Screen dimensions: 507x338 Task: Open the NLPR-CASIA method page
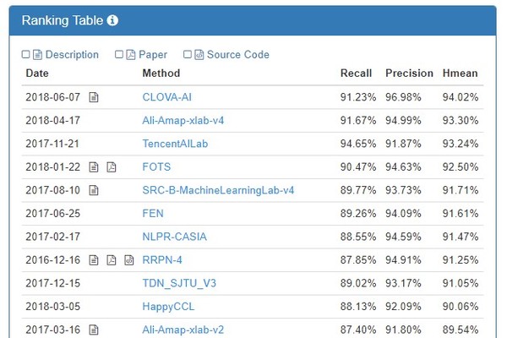174,237
